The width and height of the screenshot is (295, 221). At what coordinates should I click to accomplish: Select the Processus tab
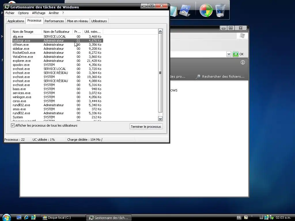tap(35, 20)
